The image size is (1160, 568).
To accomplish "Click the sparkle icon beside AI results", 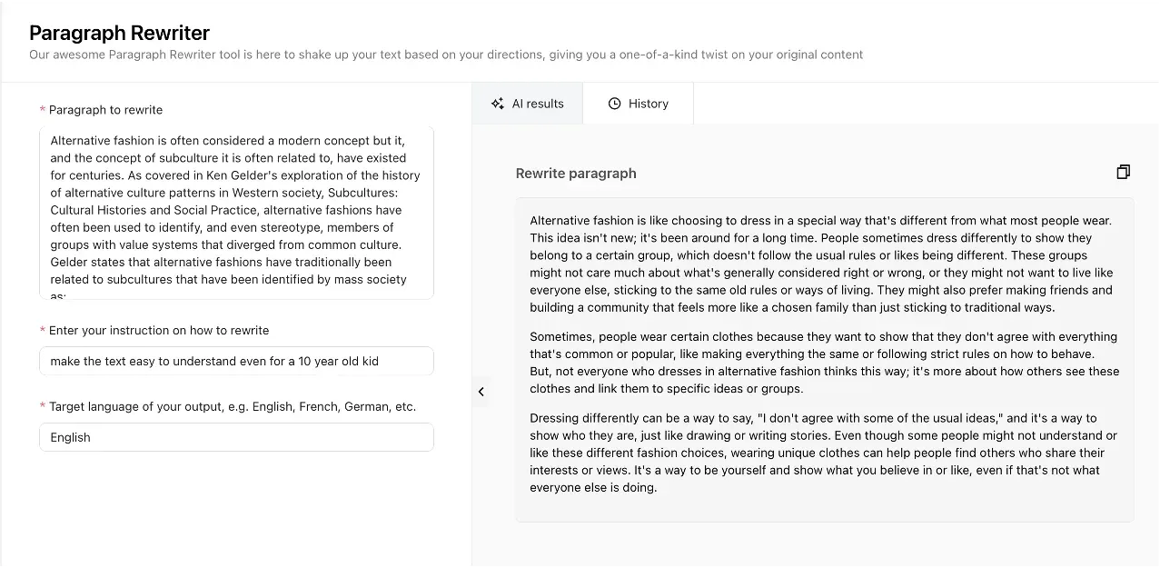I will pyautogui.click(x=497, y=104).
